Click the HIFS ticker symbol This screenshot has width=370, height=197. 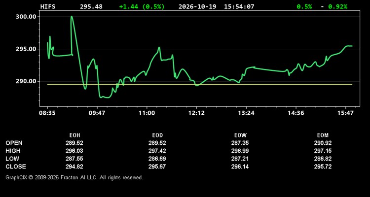(x=48, y=6)
